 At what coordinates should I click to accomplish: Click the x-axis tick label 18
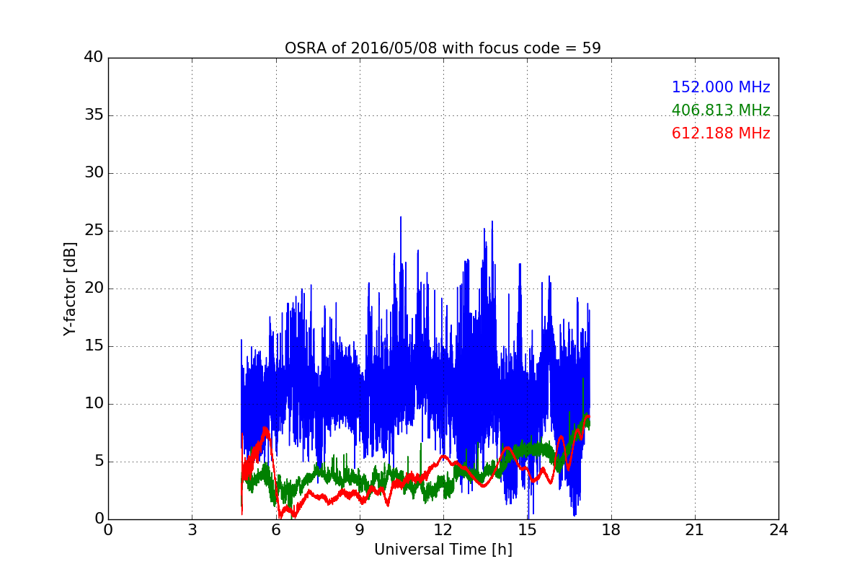coord(611,530)
